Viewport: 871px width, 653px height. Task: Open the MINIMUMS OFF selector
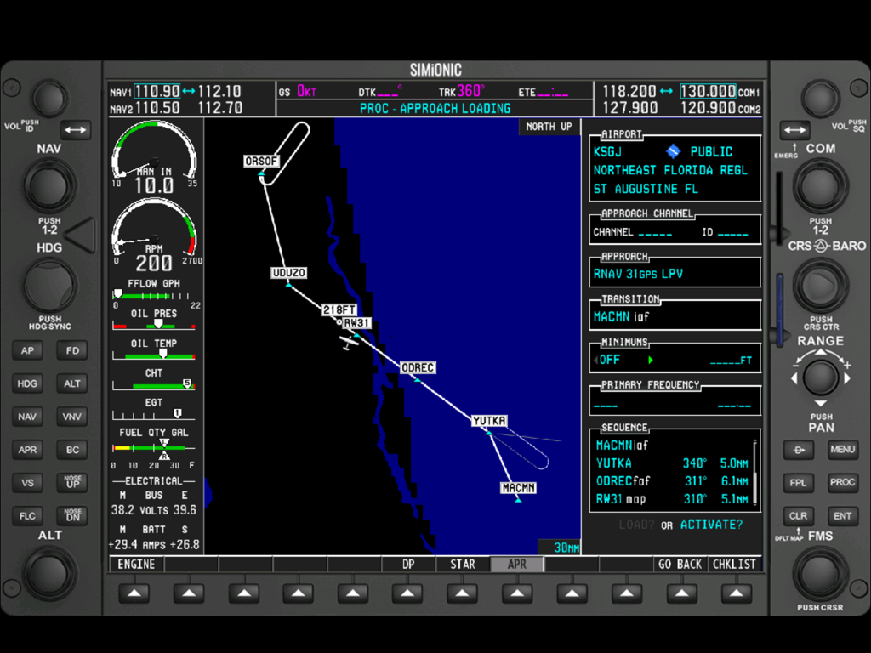[x=608, y=360]
